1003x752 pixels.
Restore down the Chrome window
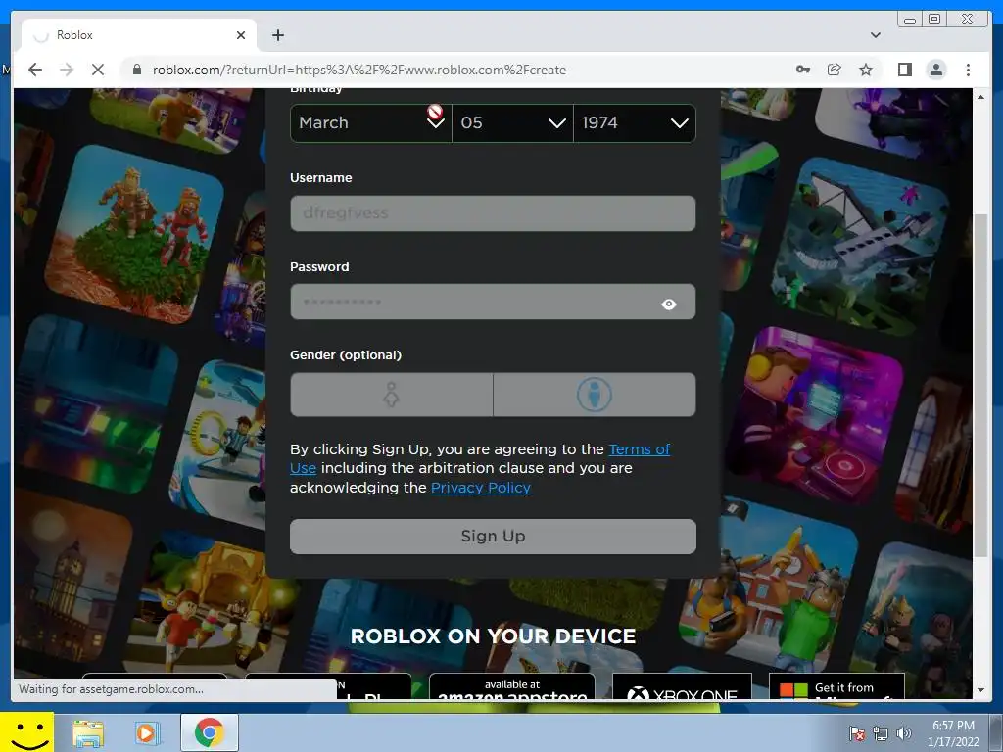[934, 20]
